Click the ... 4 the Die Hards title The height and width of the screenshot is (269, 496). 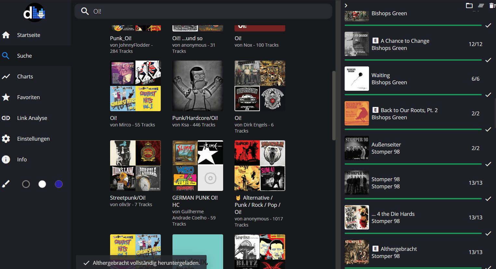pos(393,214)
